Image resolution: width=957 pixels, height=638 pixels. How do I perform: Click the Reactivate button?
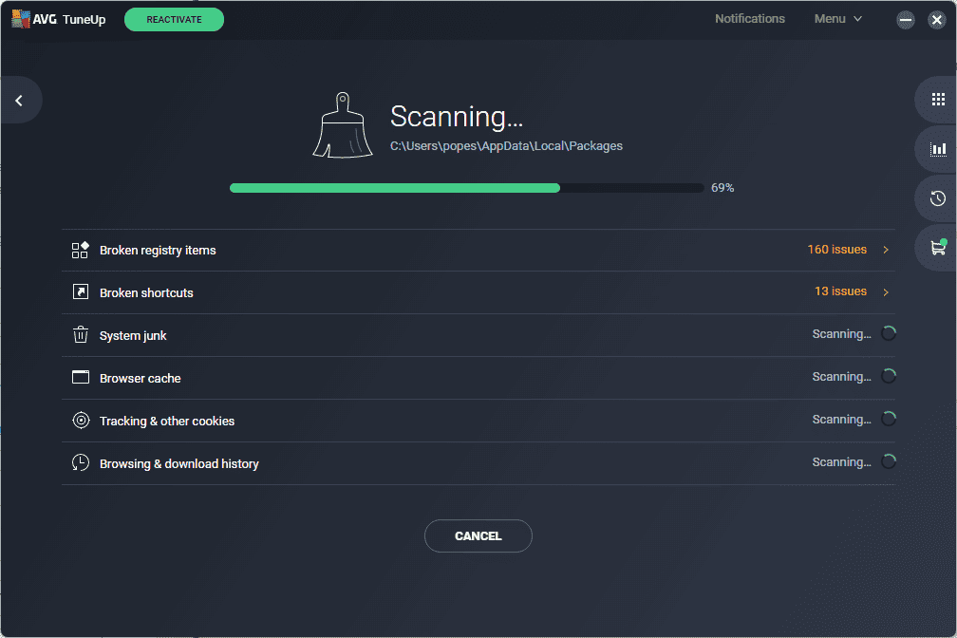pos(174,20)
